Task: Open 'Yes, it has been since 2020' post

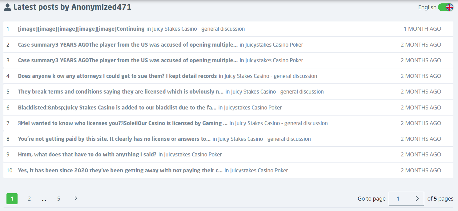Action: coord(120,171)
